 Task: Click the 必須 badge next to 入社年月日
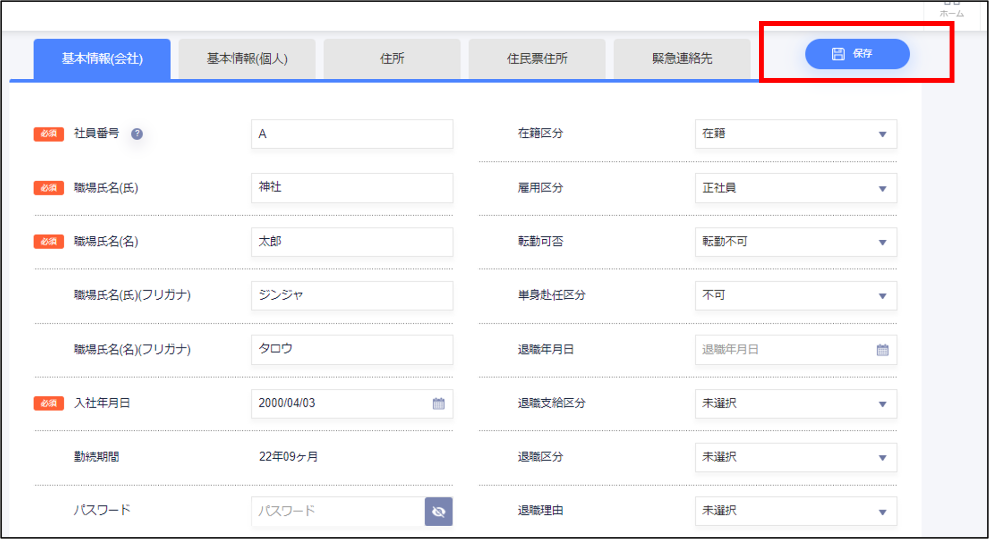pyautogui.click(x=49, y=404)
